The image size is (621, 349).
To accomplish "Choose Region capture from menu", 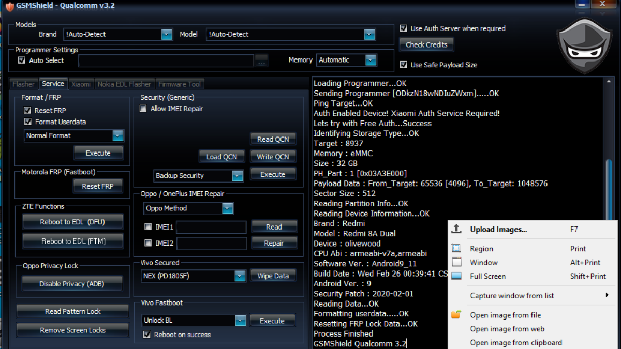I will point(533,249).
